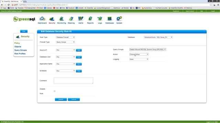This screenshot has width=220, height=123.
Task: Click Quick Connect in top bar
Action: (190, 11)
